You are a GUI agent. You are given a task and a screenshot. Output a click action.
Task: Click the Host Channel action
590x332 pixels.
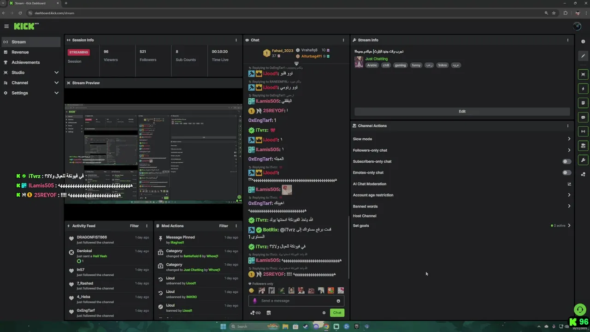(365, 216)
